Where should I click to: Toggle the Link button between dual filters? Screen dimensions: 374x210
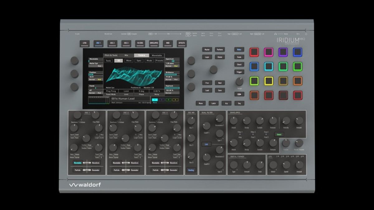(206, 144)
